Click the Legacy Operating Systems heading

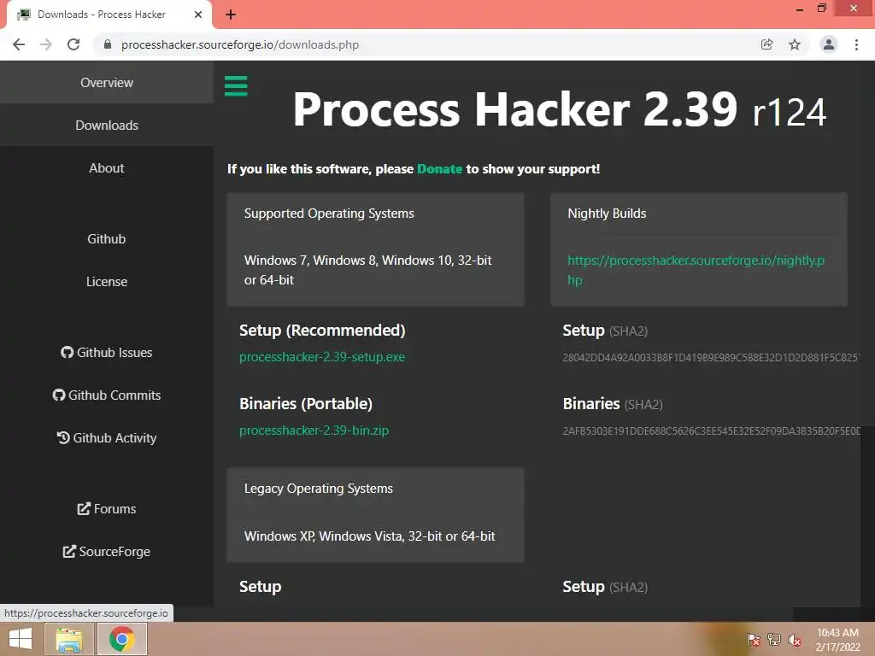(x=319, y=489)
